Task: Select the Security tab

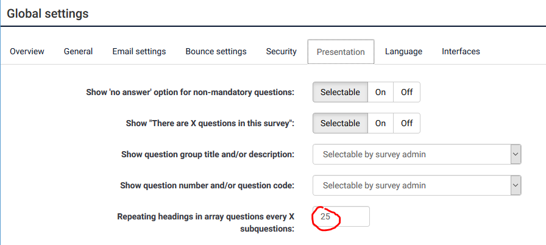Action: point(281,52)
